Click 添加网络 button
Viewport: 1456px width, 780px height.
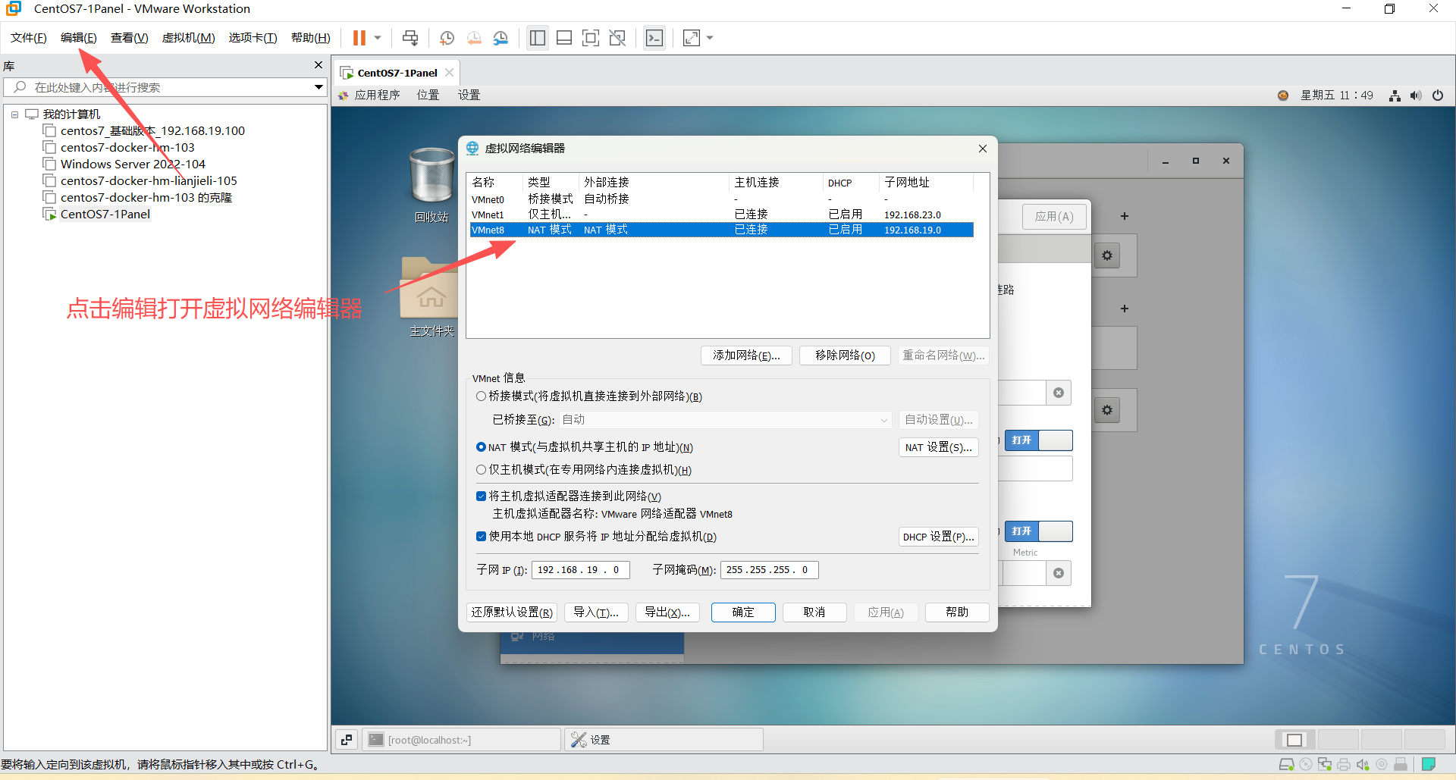746,356
